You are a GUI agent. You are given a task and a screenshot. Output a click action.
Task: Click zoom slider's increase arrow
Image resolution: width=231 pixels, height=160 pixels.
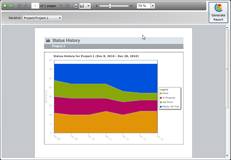[131, 6]
